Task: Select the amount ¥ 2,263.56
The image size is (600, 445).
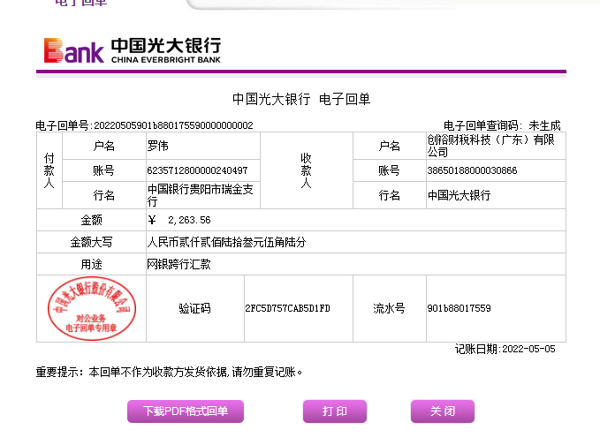Action: point(179,220)
